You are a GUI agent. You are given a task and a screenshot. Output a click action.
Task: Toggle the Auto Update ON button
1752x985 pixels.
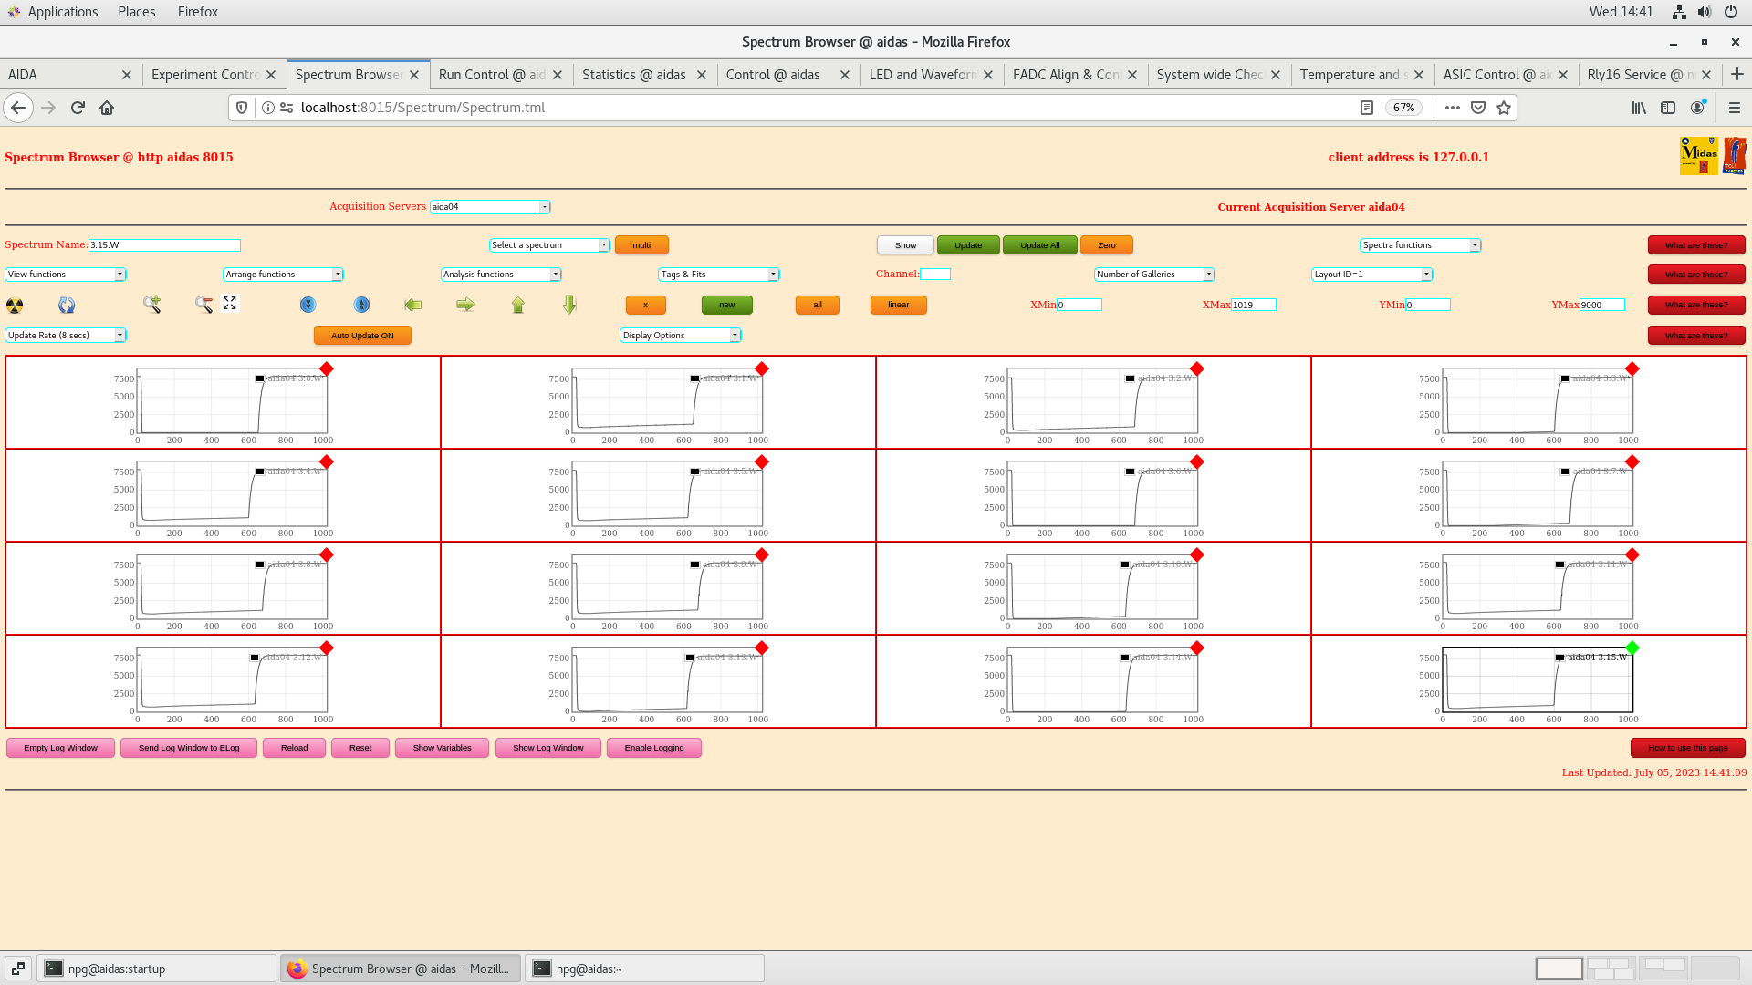362,335
